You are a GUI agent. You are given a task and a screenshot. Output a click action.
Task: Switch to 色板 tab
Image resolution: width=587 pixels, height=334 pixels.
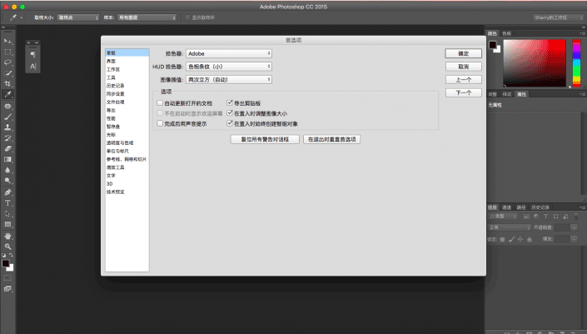point(506,33)
